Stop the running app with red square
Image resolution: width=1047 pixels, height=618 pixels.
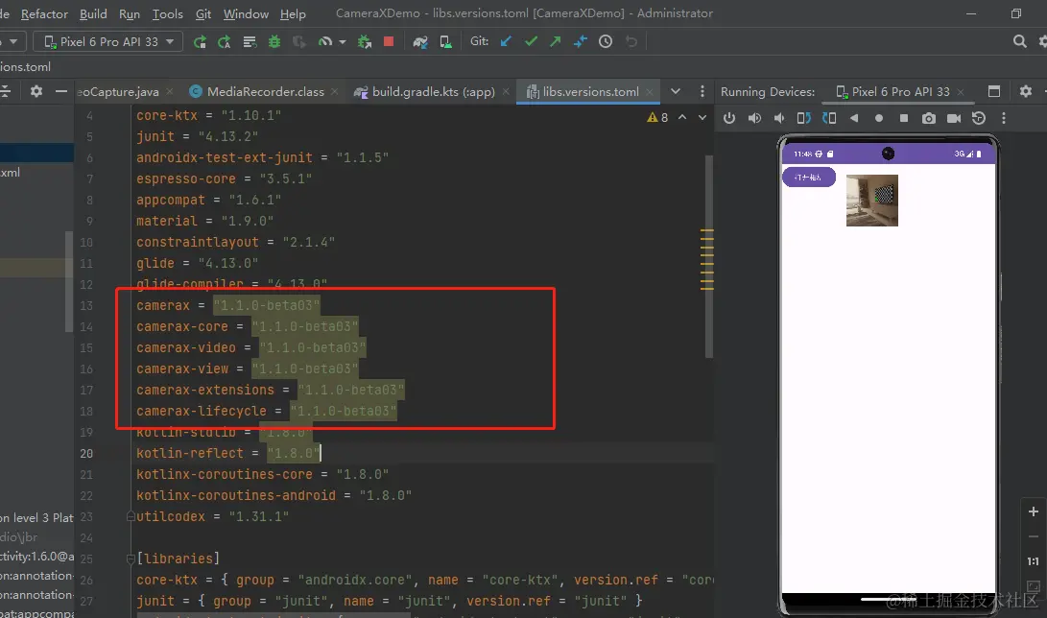[x=389, y=41]
